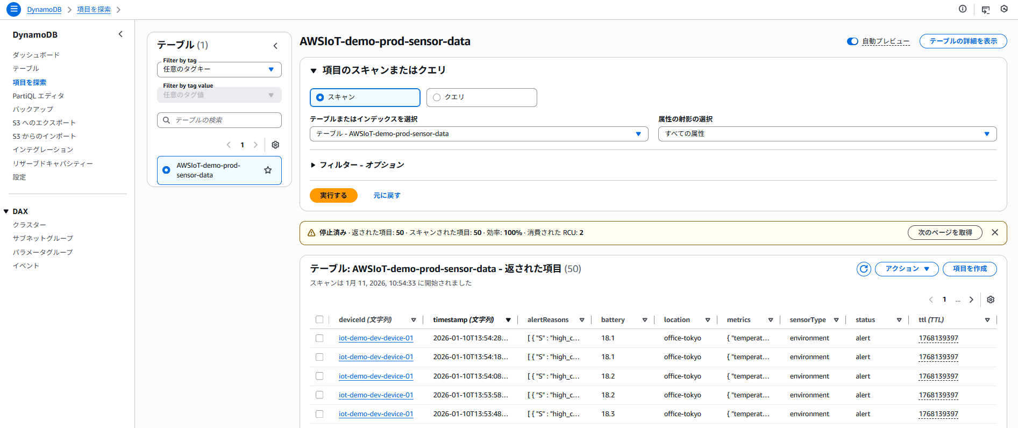Open the hamburger navigation menu

(x=13, y=9)
